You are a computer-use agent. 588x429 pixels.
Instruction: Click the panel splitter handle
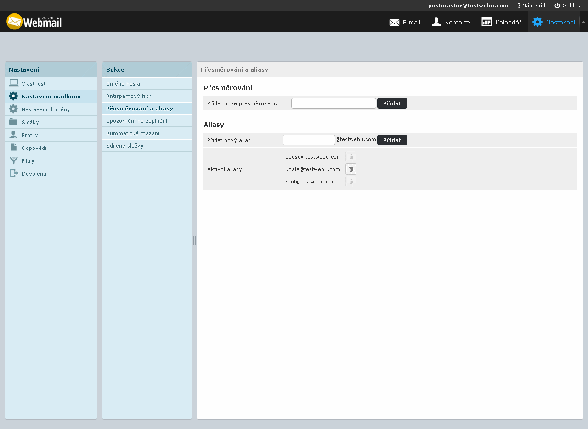(x=194, y=240)
